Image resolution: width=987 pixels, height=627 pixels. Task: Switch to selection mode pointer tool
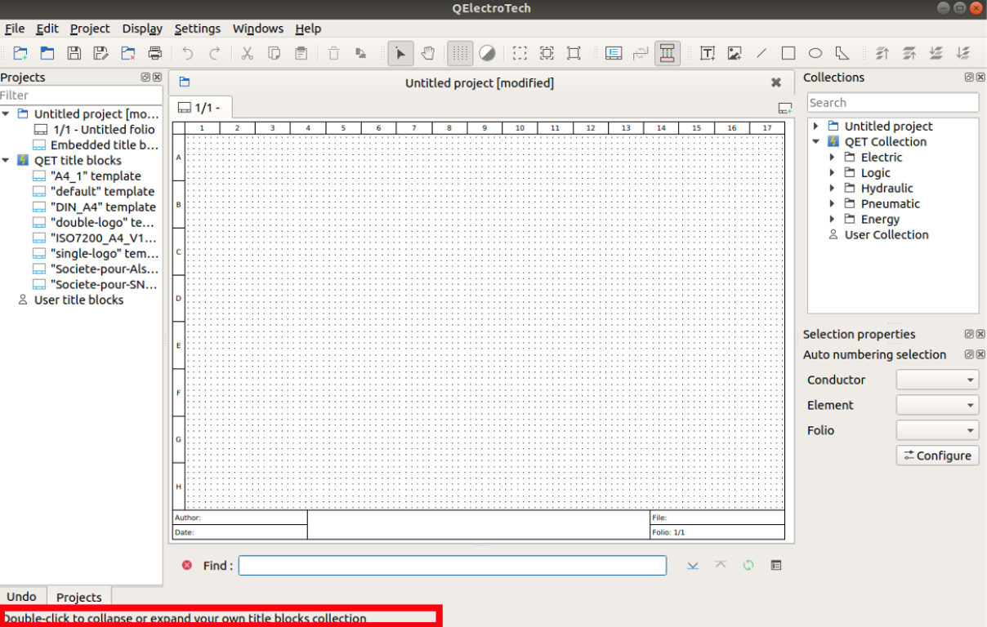pos(400,53)
